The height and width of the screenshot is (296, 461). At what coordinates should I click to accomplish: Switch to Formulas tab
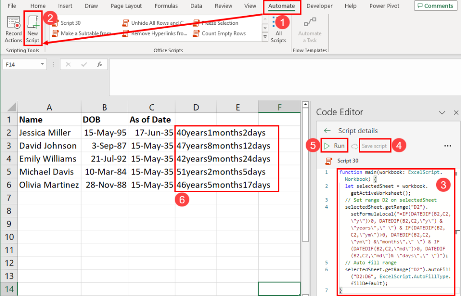[x=166, y=6]
